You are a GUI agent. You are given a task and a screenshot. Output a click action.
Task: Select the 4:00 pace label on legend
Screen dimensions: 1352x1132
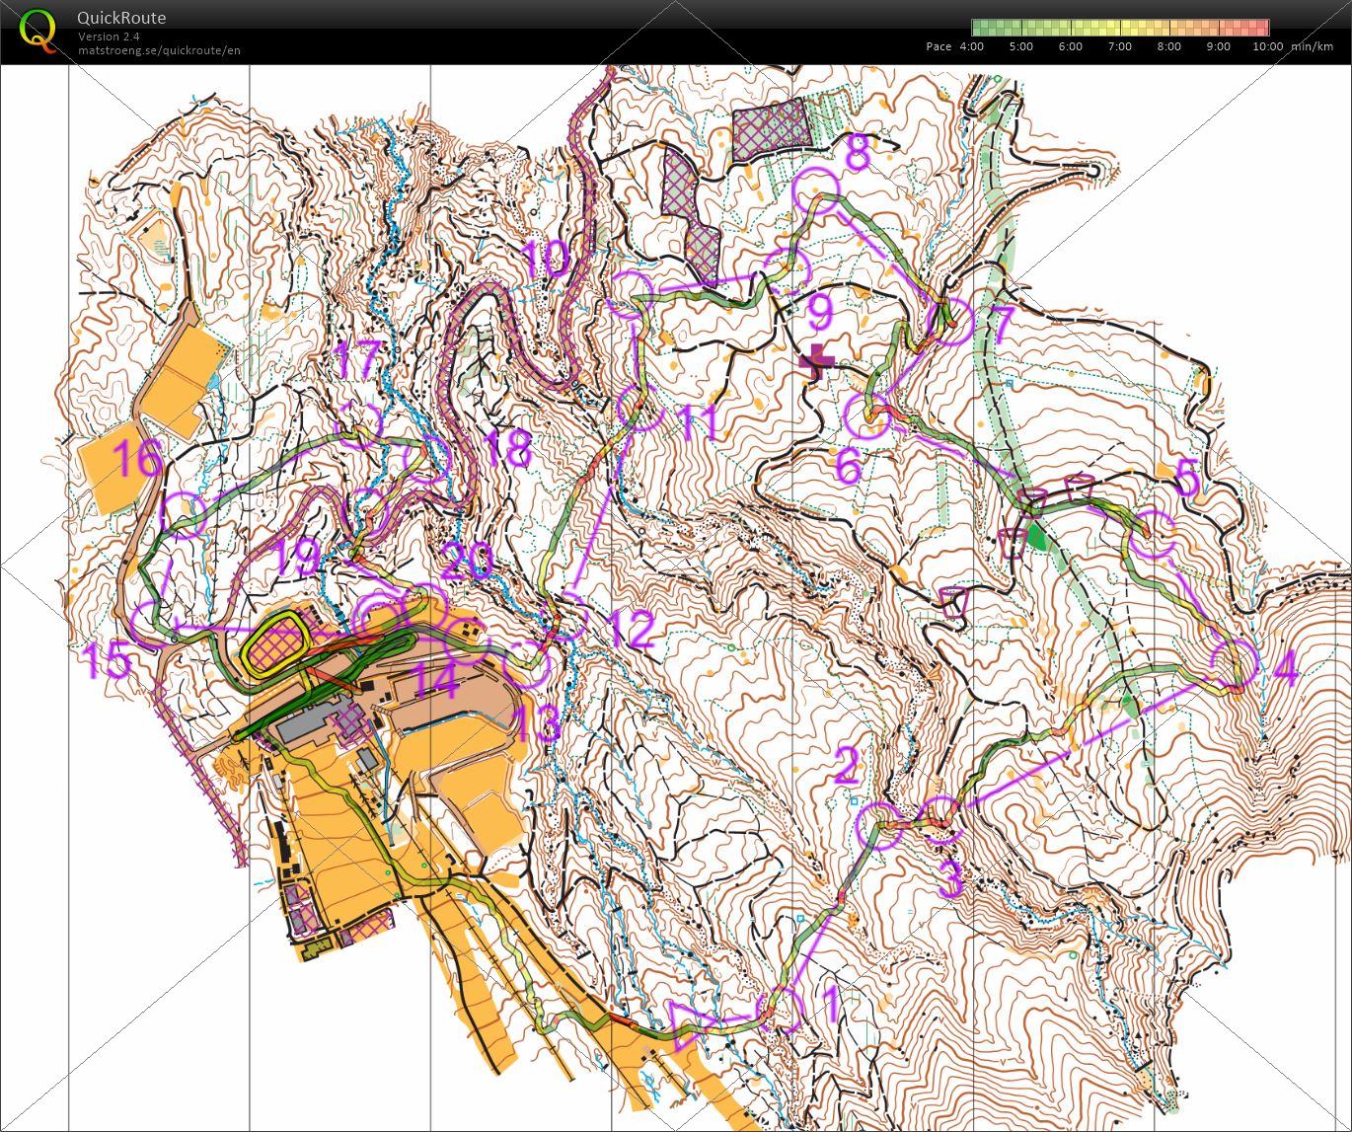(970, 46)
